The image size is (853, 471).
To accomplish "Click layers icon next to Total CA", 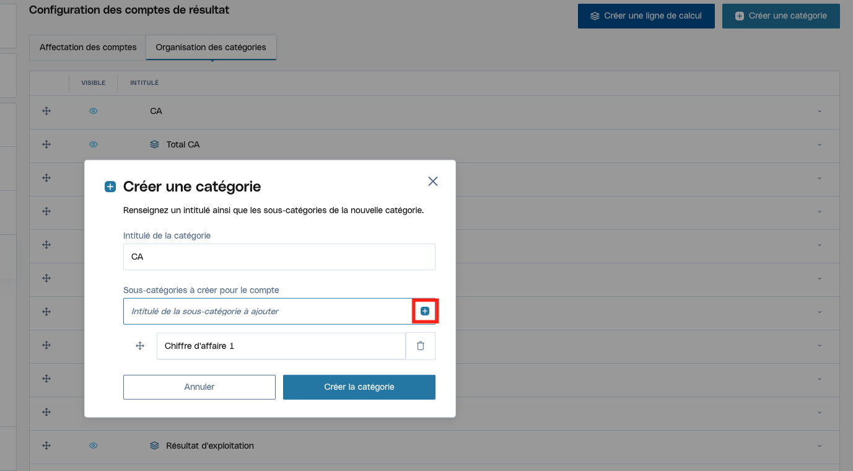I will click(155, 144).
